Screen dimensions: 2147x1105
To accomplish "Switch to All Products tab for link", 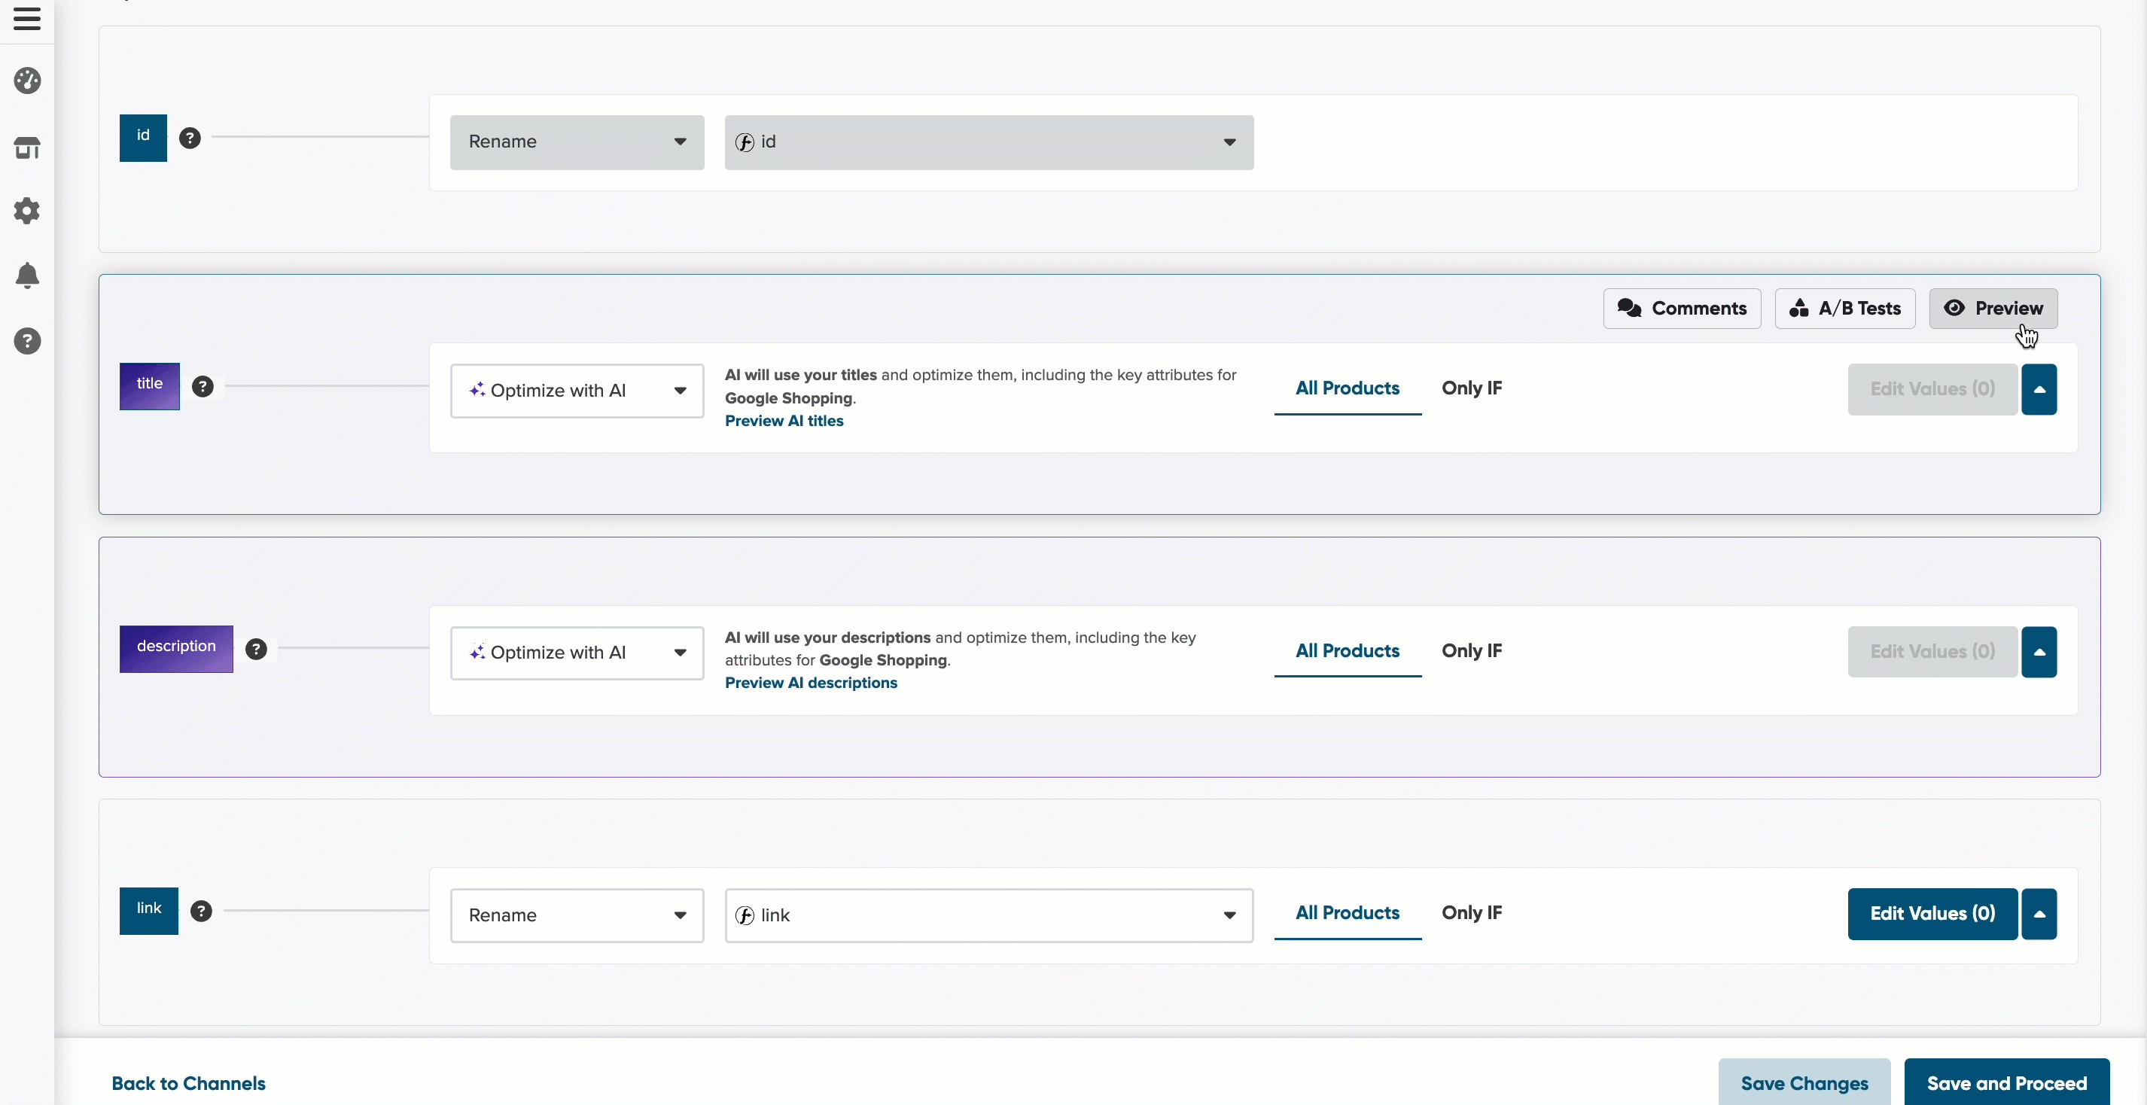I will click(x=1347, y=913).
